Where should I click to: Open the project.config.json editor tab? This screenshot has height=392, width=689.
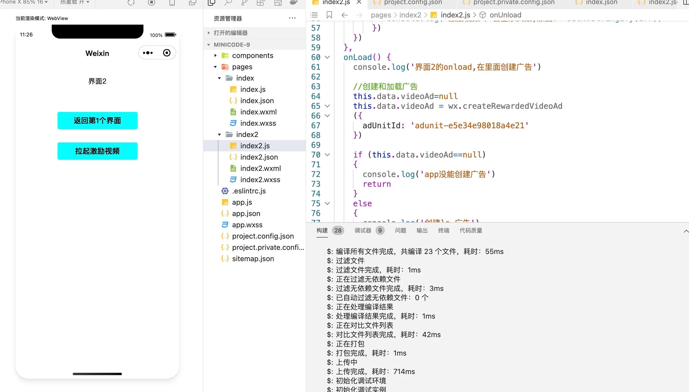tap(412, 3)
